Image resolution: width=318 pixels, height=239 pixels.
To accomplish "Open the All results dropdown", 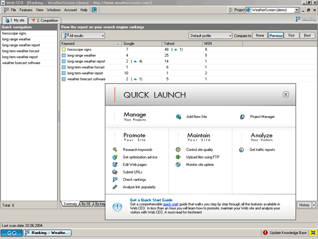I will 83,36.
